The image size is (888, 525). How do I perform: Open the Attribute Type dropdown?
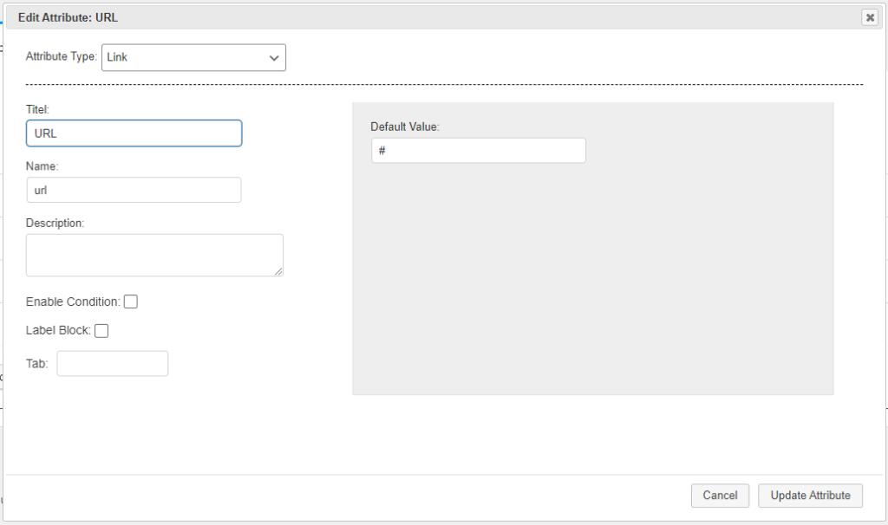click(193, 58)
